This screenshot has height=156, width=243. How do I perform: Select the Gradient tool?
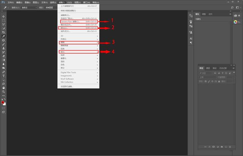coord(3,60)
